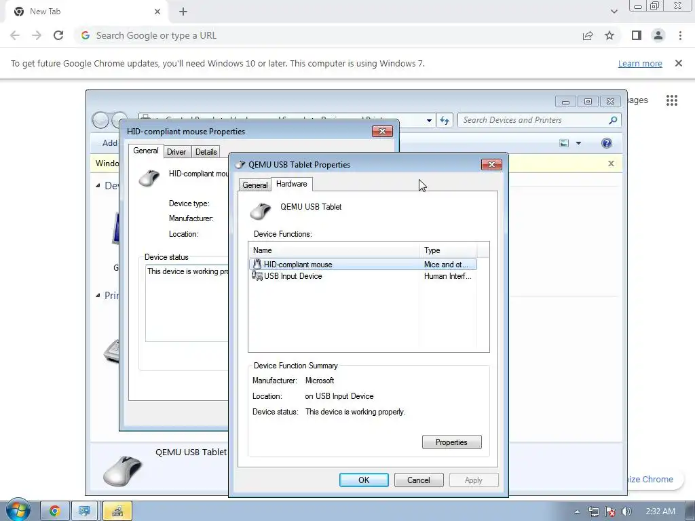Go forward in Chrome
This screenshot has width=695, height=521.
[37, 35]
